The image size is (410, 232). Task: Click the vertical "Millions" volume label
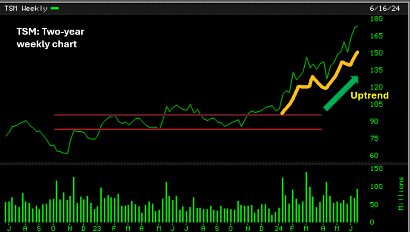401,193
